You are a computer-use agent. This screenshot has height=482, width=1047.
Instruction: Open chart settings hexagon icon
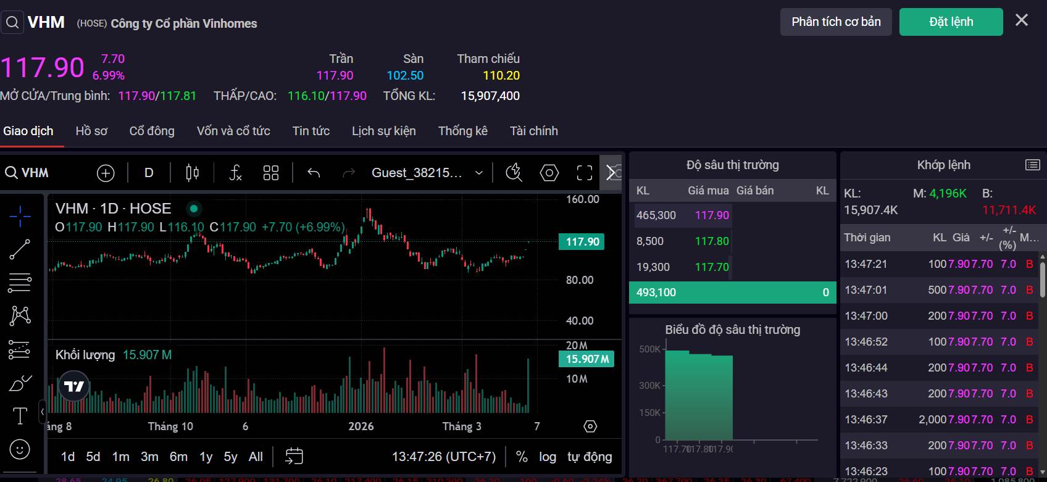(x=549, y=173)
